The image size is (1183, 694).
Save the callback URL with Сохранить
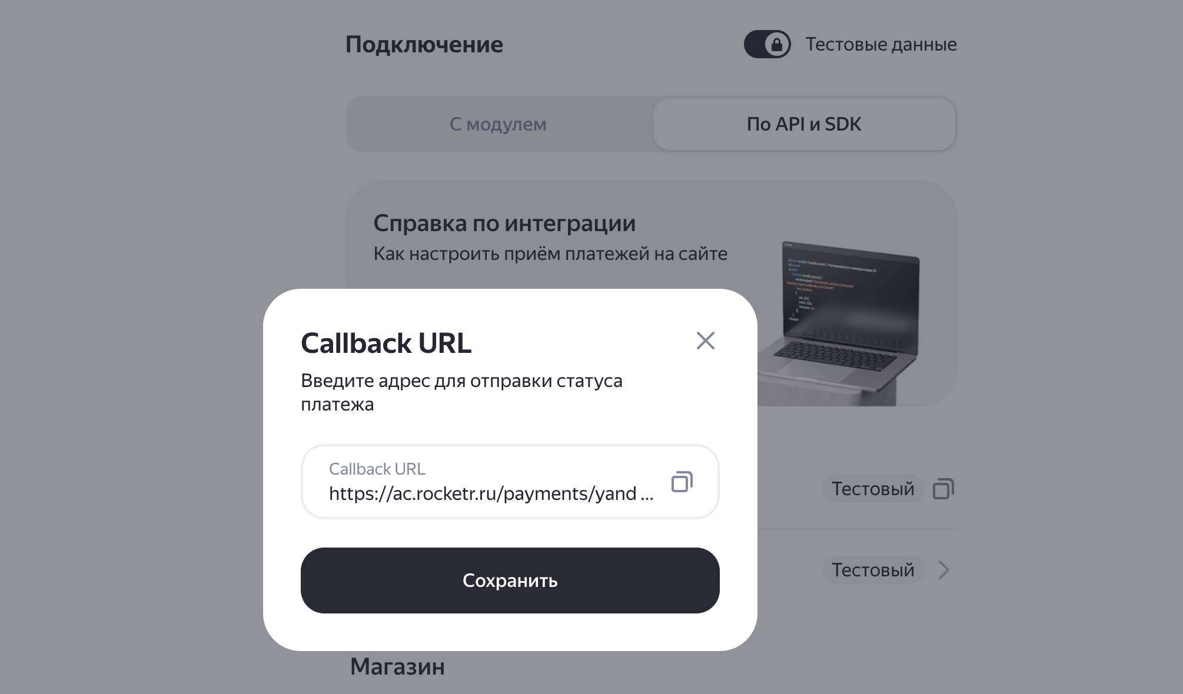[510, 580]
